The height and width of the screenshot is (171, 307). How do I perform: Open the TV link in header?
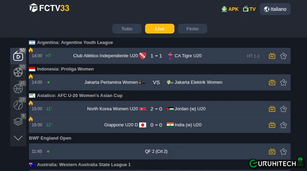pos(249,9)
